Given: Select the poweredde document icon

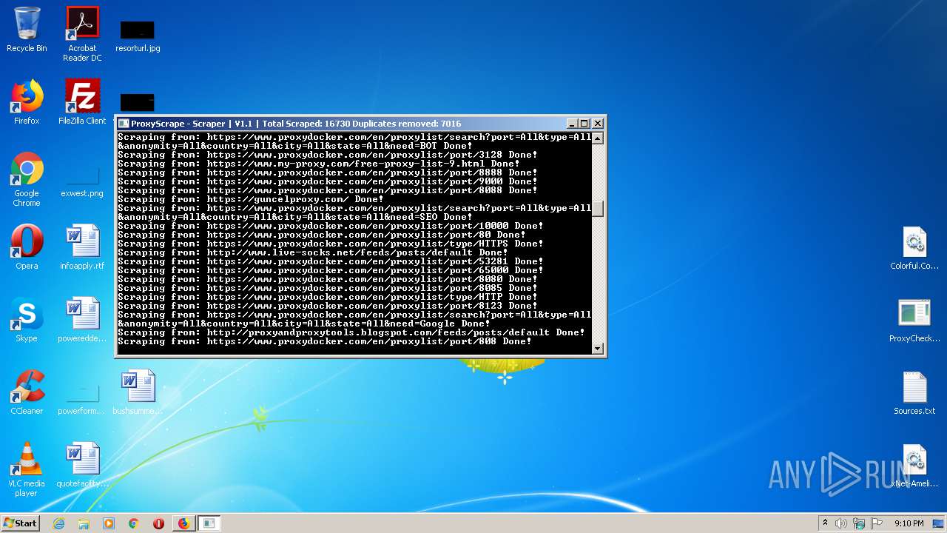Looking at the screenshot, I should [82, 320].
